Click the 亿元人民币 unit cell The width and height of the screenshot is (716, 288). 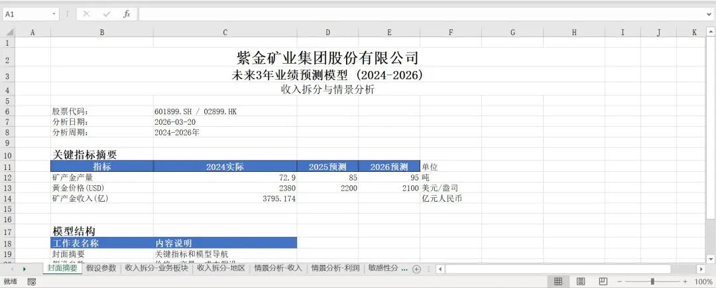(x=451, y=198)
